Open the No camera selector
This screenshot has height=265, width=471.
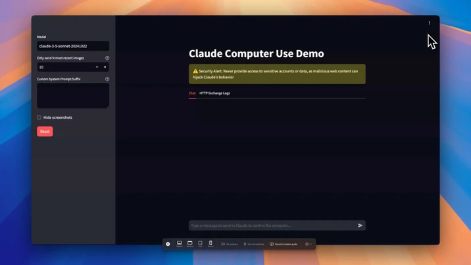pyautogui.click(x=230, y=244)
